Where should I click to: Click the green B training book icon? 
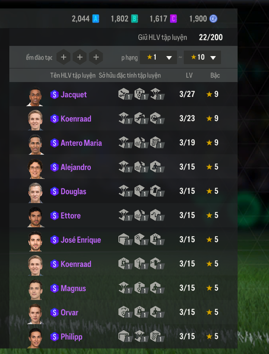pos(134,19)
